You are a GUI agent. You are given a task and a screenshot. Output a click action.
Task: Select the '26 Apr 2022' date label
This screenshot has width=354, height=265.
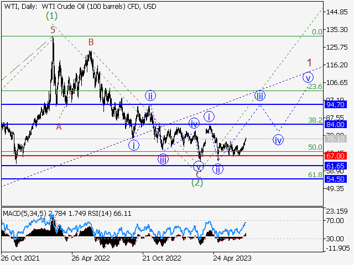click(x=91, y=258)
